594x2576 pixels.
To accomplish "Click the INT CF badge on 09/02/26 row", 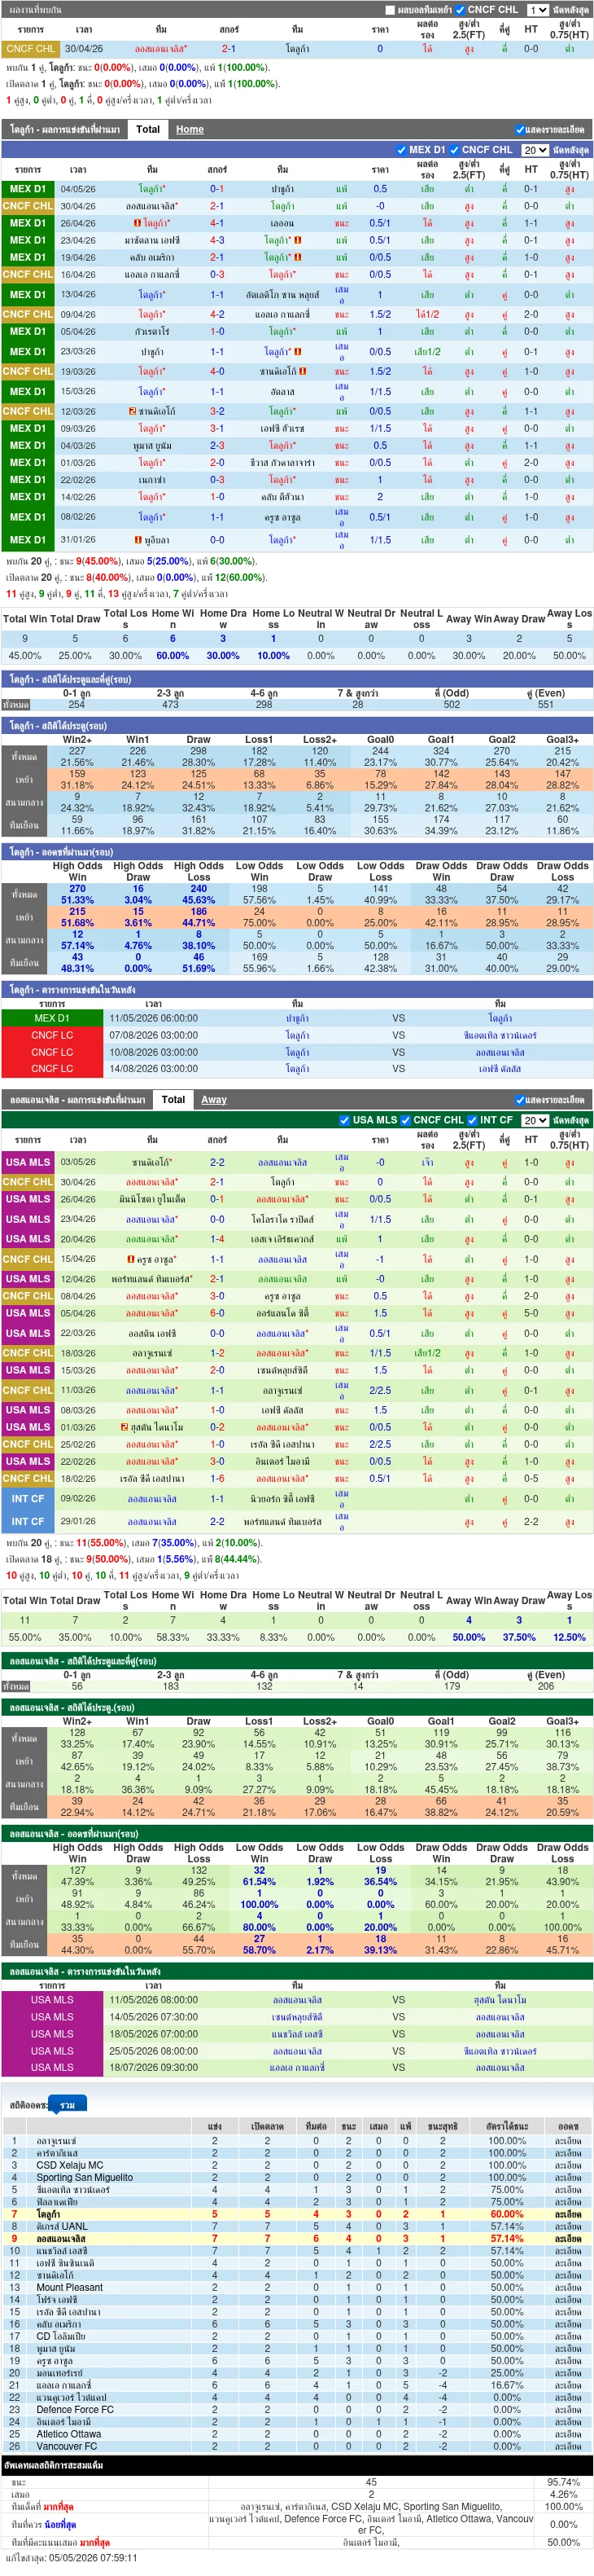I will 28,1499.
